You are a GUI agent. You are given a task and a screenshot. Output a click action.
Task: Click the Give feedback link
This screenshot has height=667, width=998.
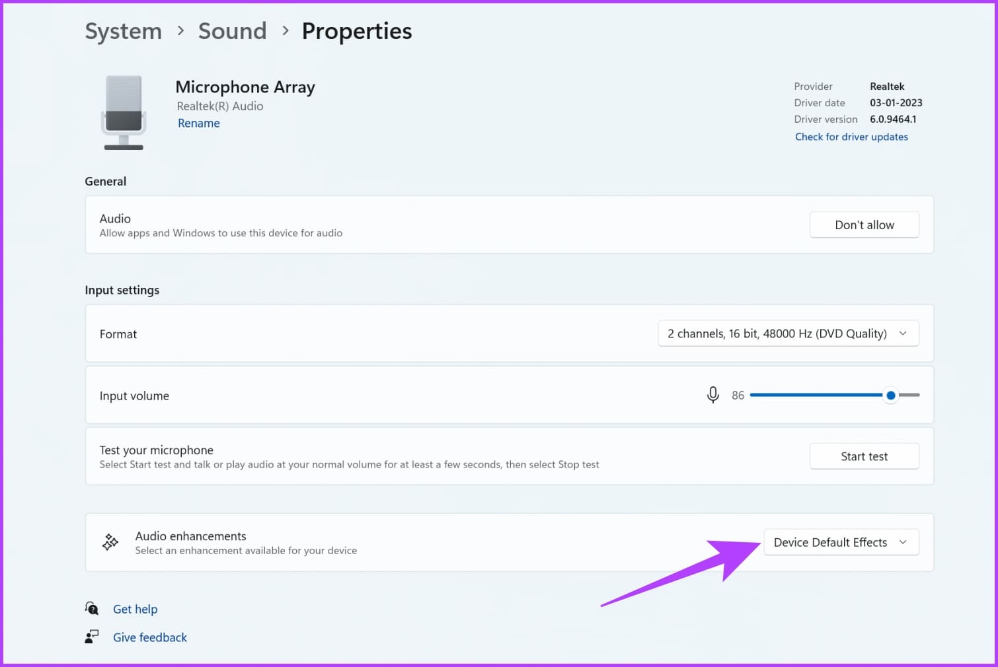coord(150,637)
